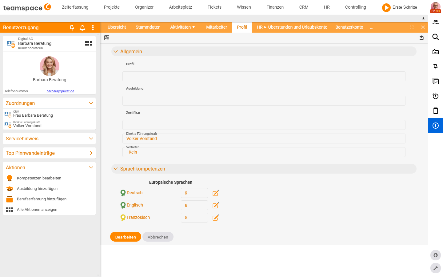
Task: Click the barbara@privat.de email link
Action: point(60,91)
